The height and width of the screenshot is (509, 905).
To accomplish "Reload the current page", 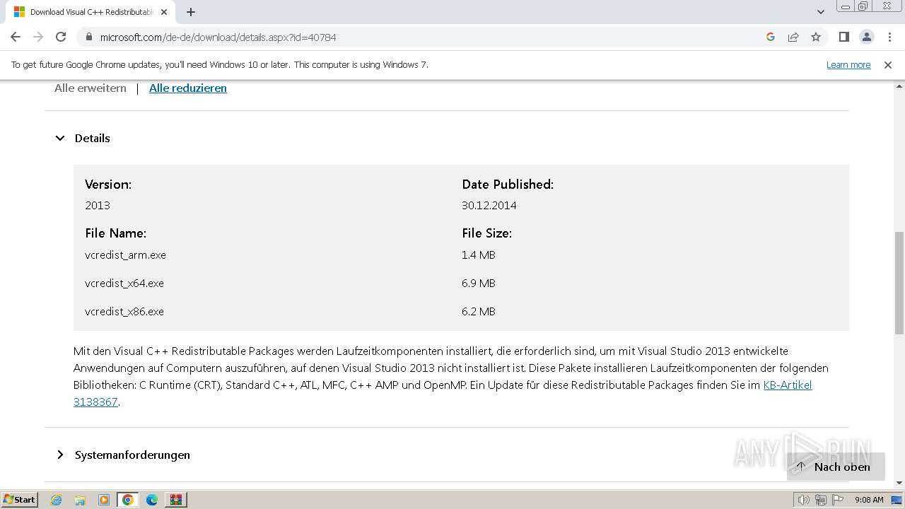I will (61, 37).
